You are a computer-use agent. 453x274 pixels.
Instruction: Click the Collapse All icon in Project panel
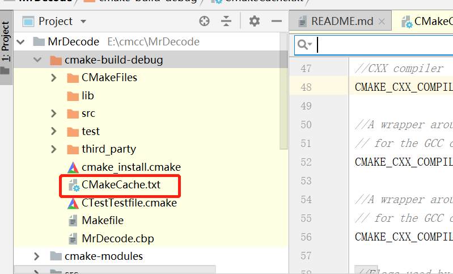pos(226,21)
